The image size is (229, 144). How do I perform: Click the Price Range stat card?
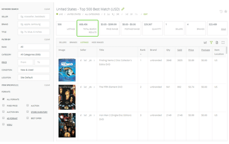tap(109, 28)
